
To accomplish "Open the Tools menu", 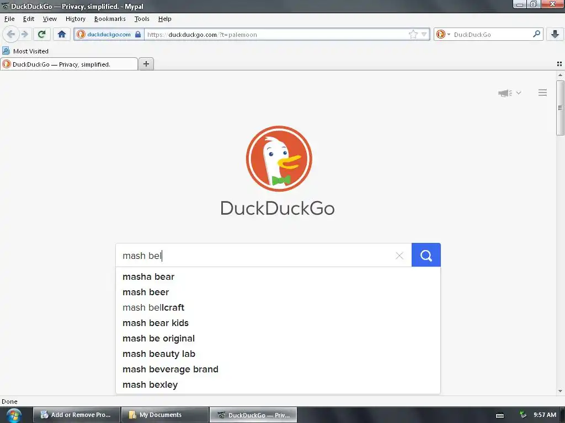I will tap(142, 19).
